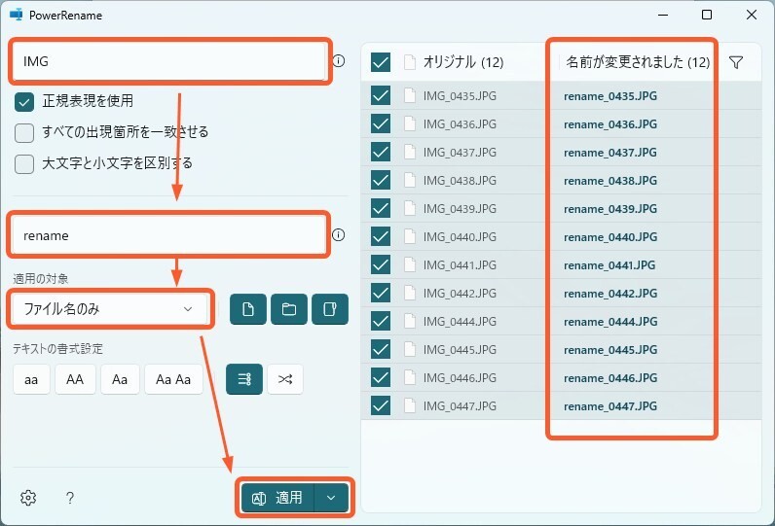Click the file icon beside IMG_0447.JPG
The height and width of the screenshot is (526, 775).
point(410,405)
